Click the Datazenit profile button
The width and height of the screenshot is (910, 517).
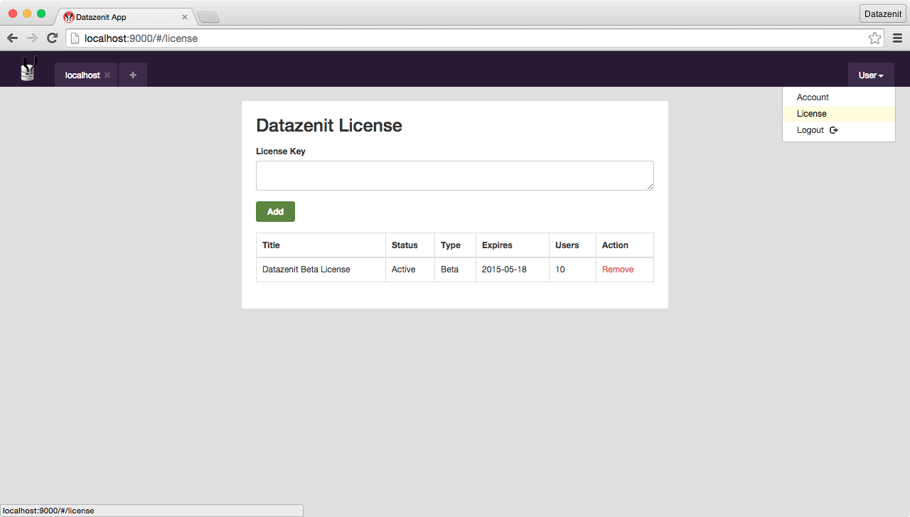coord(882,14)
